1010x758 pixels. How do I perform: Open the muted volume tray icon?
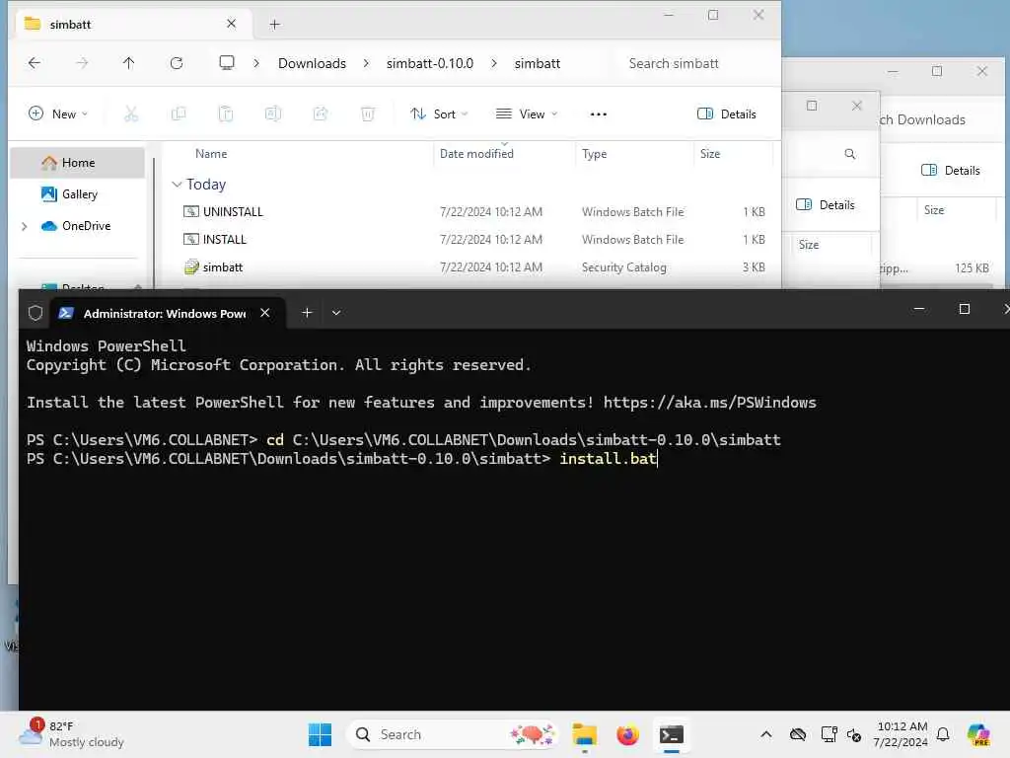click(854, 734)
